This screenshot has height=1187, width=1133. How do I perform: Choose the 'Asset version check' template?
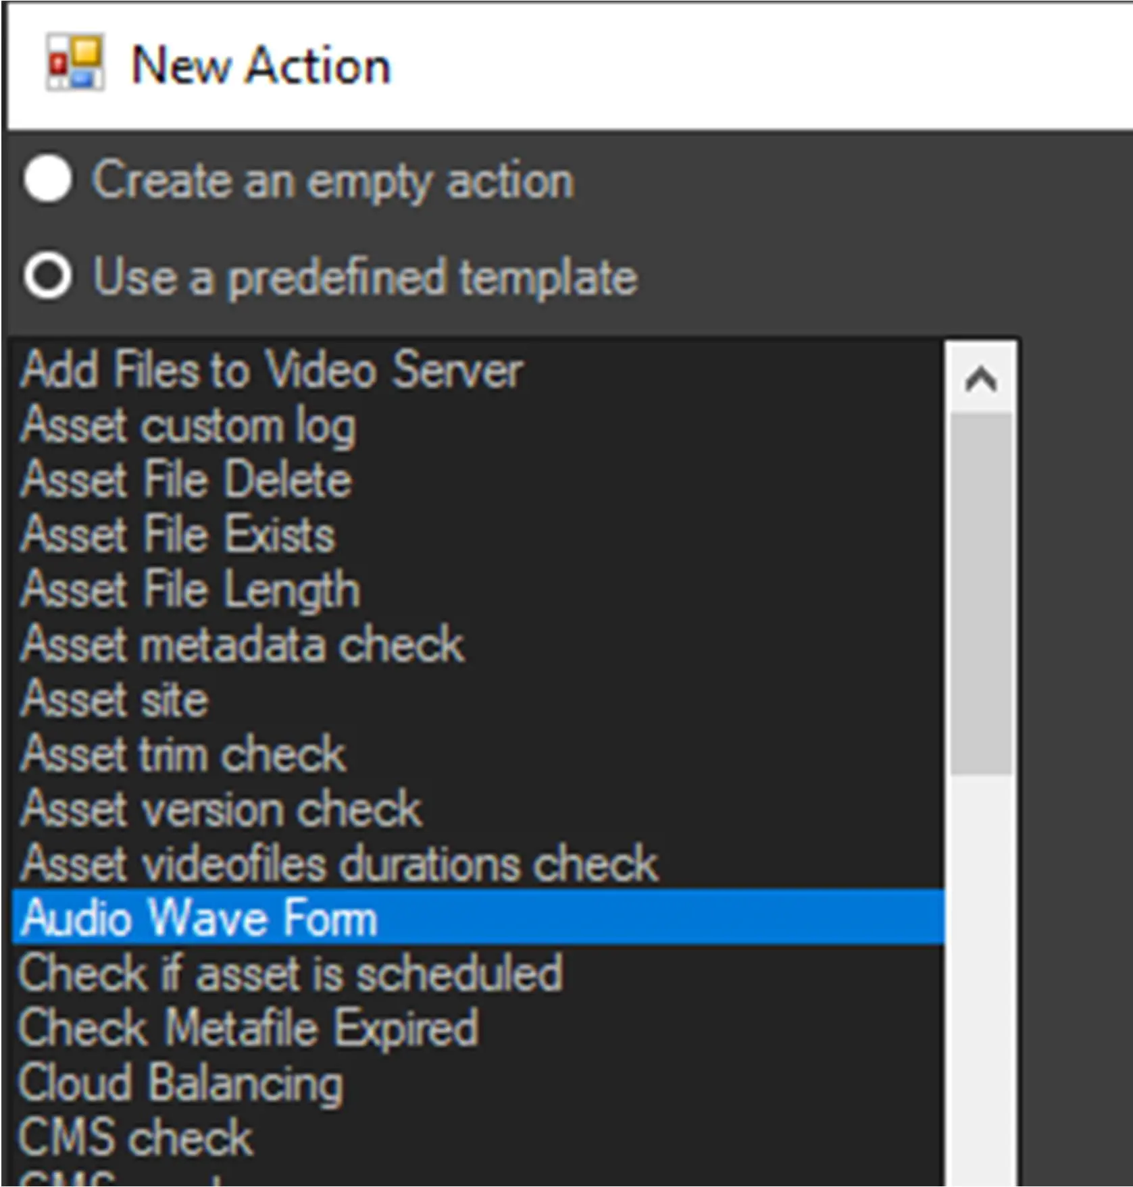(222, 808)
